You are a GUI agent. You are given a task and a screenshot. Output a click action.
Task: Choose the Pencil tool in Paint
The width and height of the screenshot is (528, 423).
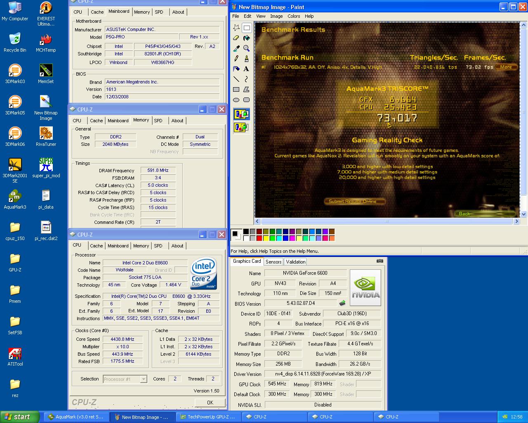pyautogui.click(x=236, y=59)
